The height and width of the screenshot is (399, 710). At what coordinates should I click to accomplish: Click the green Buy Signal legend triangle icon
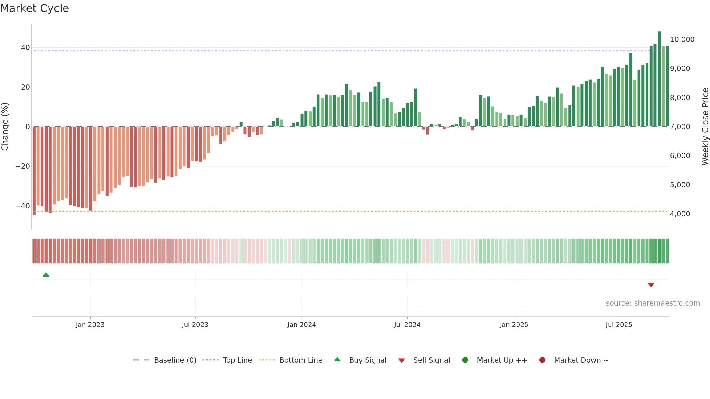click(337, 360)
